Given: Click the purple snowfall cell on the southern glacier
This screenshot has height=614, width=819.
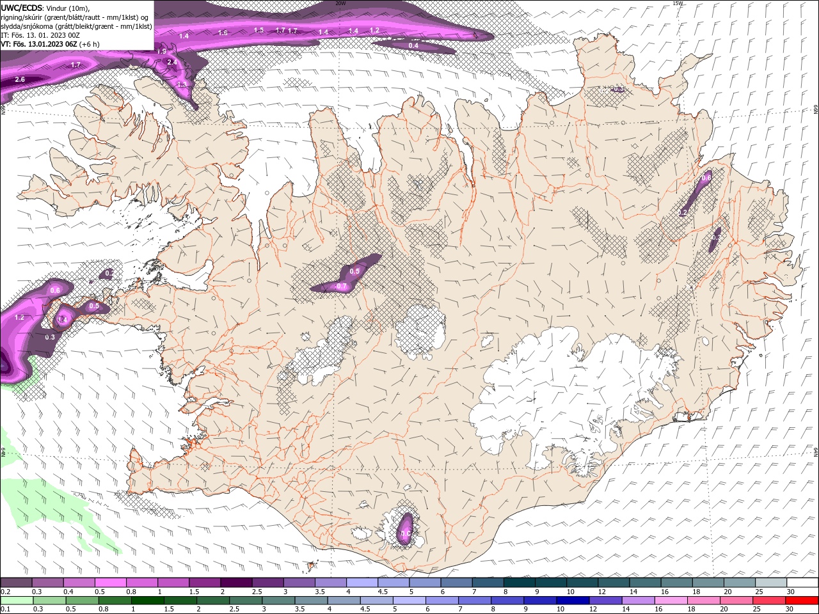Looking at the screenshot, I should coord(405,528).
